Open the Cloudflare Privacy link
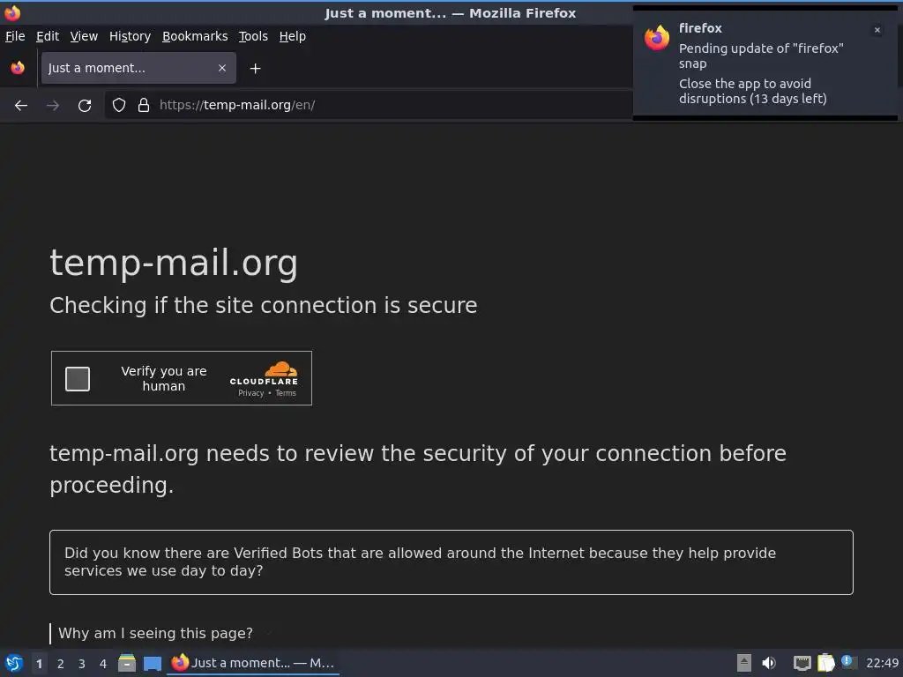Image resolution: width=903 pixels, height=677 pixels. click(x=251, y=393)
